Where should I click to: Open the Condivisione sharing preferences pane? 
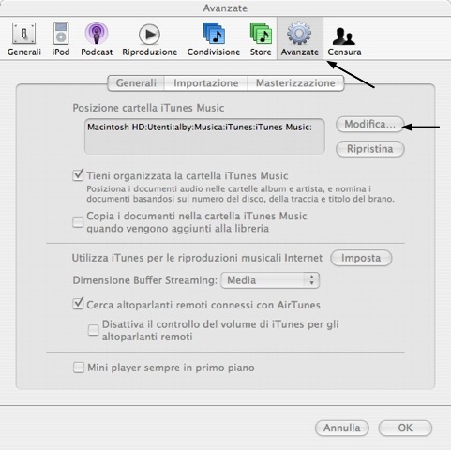tap(214, 38)
